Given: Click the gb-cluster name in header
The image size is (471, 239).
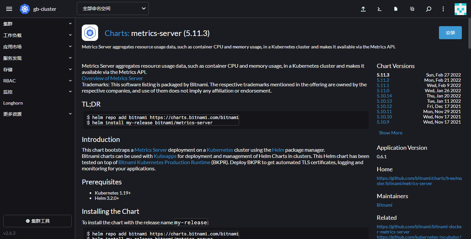Looking at the screenshot, I should tap(45, 9).
